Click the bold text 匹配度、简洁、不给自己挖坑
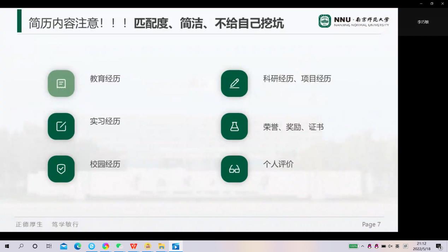This screenshot has width=448, height=252. coord(209,23)
